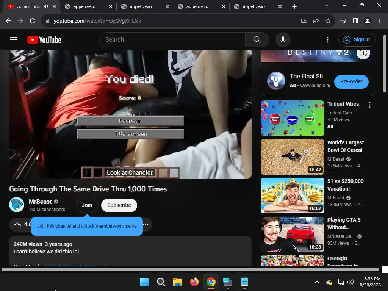Focus the YouTube Search field

coord(172,39)
